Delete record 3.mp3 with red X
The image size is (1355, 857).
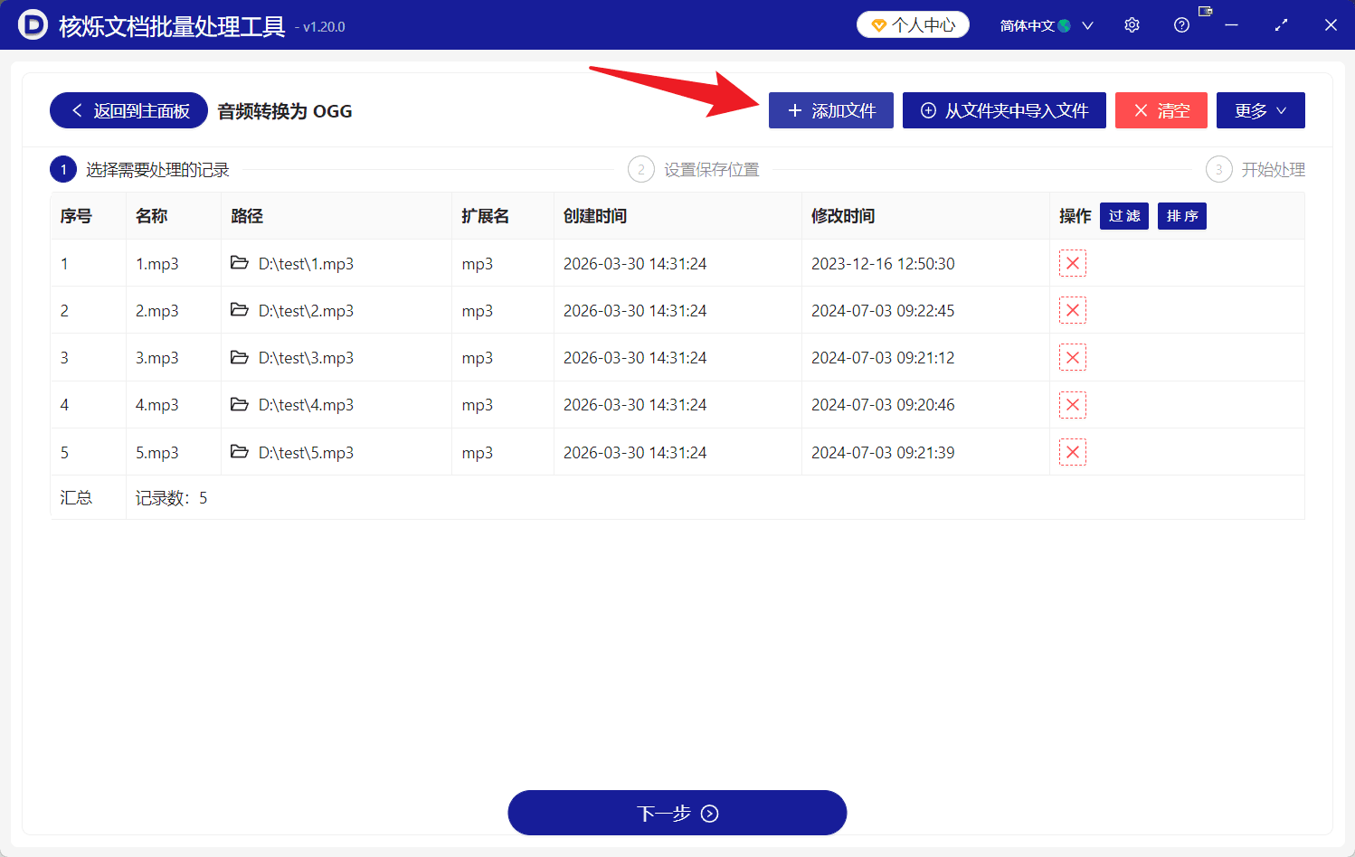tap(1072, 357)
